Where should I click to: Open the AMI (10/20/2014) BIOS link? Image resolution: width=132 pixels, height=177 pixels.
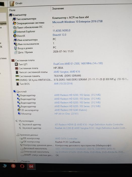(63, 84)
